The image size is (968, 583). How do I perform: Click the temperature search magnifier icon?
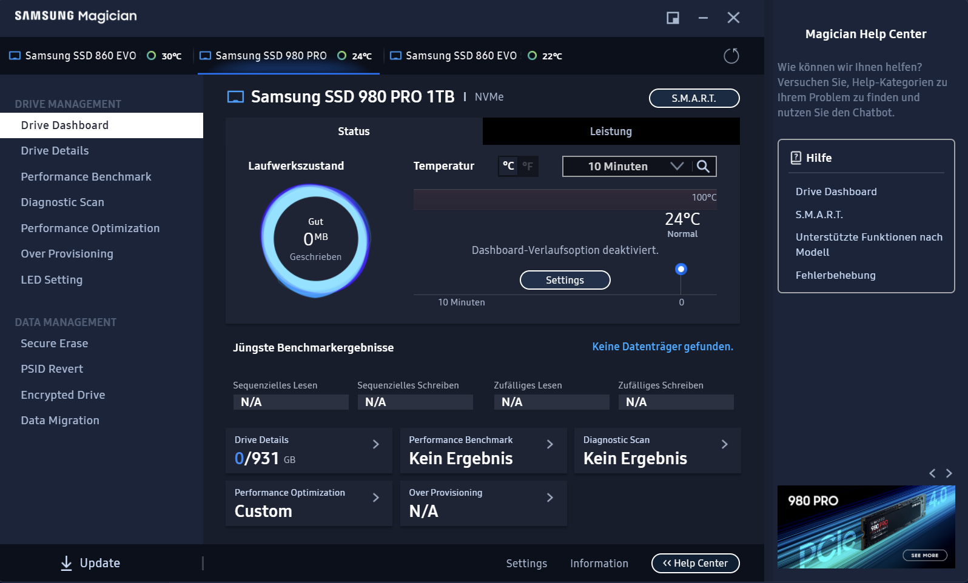[703, 166]
